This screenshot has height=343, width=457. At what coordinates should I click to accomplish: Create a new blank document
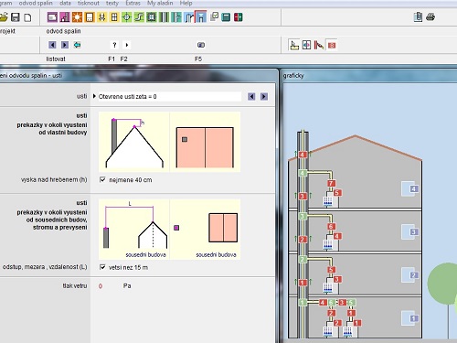27,17
